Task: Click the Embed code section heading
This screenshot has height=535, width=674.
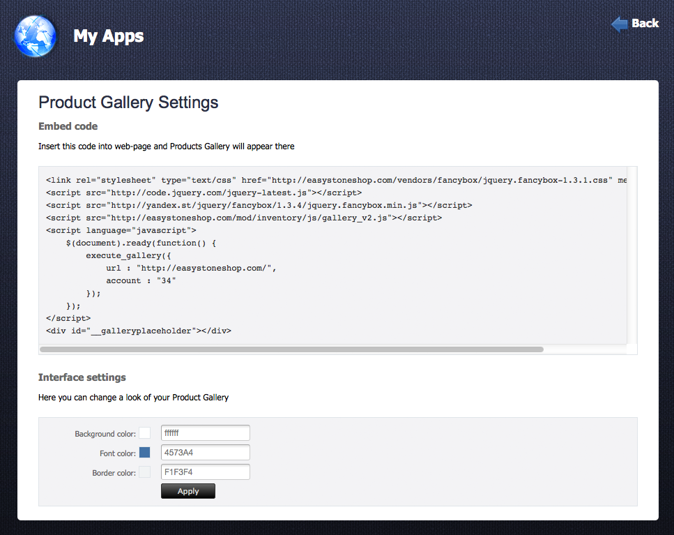Action: 68,126
